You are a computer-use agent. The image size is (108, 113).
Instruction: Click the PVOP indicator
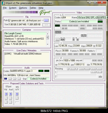point(70,25)
